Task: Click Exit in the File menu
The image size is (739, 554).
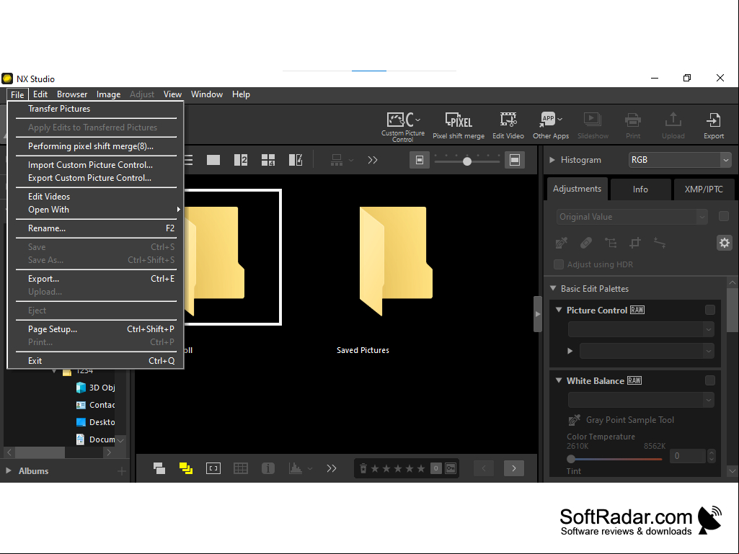Action: click(x=96, y=361)
